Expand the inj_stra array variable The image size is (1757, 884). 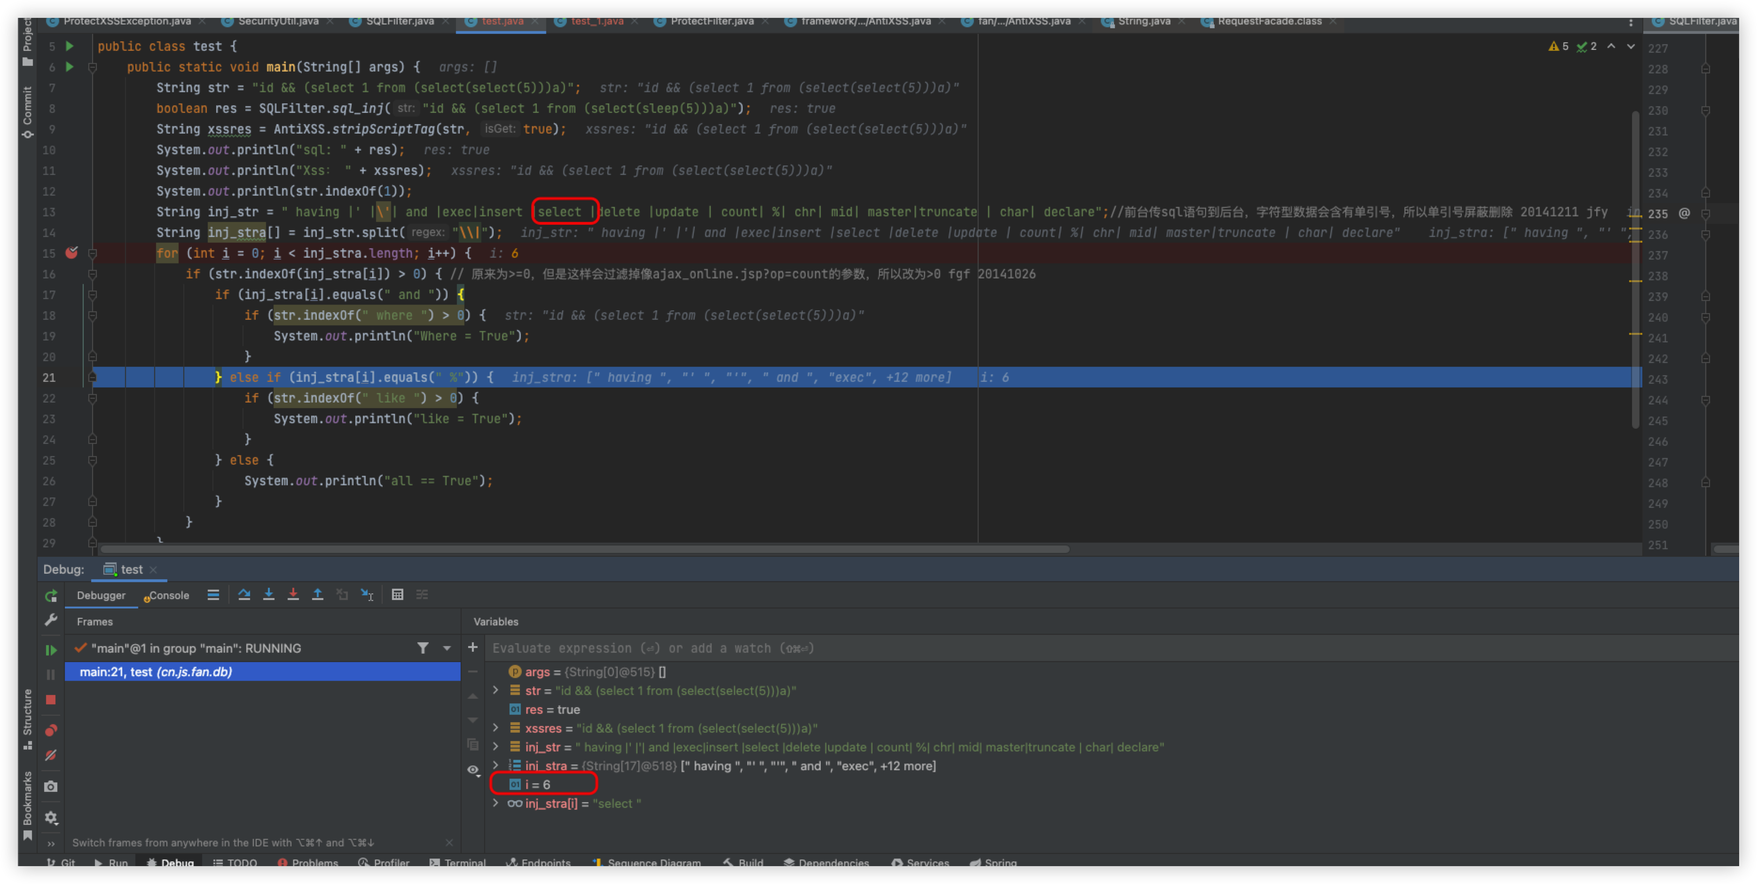[x=496, y=766]
